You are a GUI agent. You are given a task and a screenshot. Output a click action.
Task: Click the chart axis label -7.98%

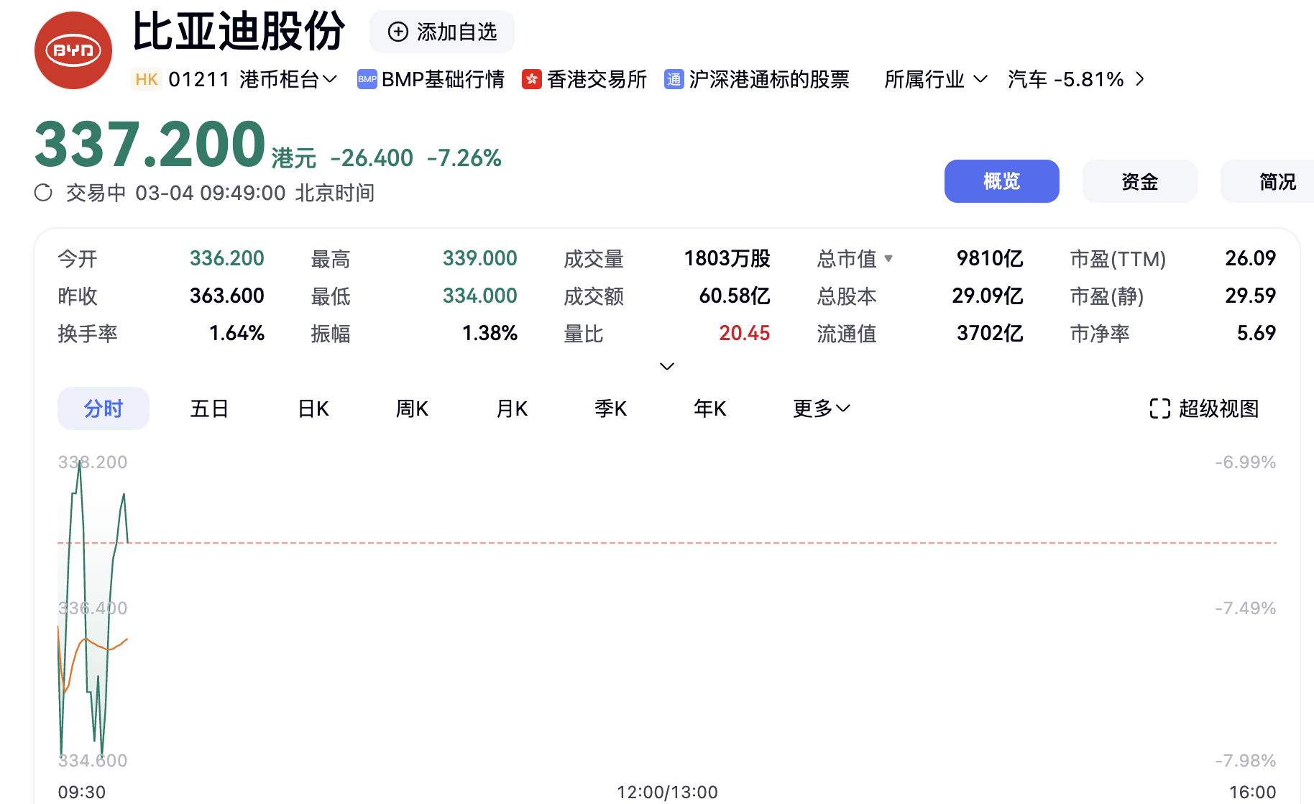click(1246, 761)
